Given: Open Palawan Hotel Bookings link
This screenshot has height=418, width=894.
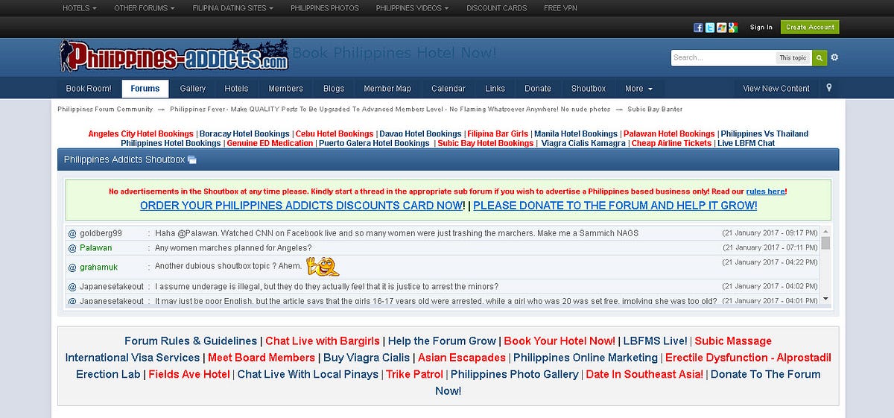Looking at the screenshot, I should tap(669, 134).
